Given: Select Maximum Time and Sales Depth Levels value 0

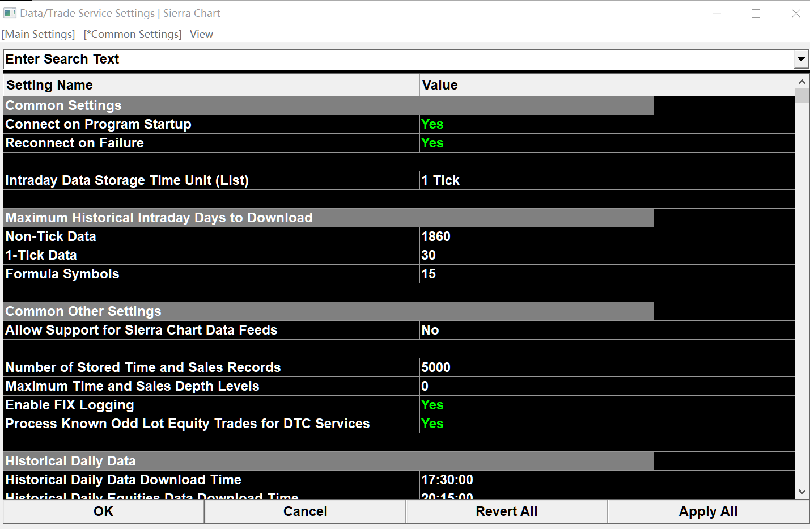Looking at the screenshot, I should [536, 386].
